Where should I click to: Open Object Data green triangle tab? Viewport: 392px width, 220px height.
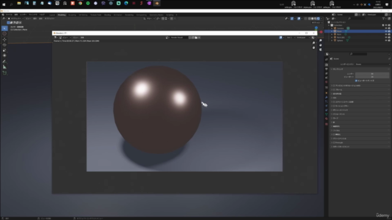coord(326,114)
